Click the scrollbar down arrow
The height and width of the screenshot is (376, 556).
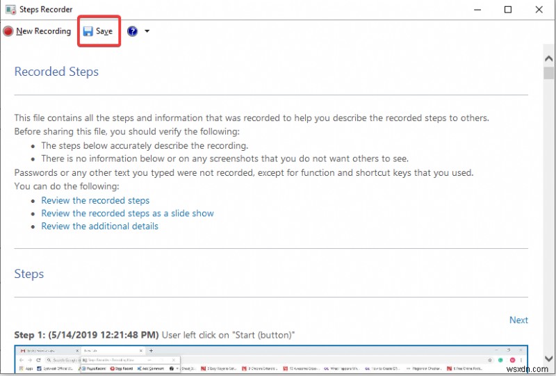(548, 359)
